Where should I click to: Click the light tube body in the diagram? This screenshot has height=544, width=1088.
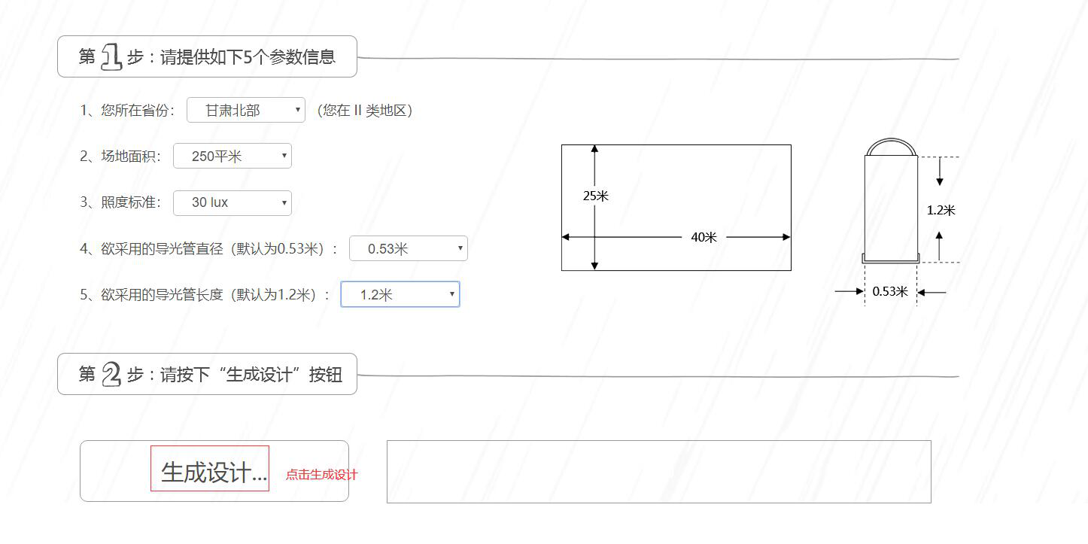(x=891, y=205)
